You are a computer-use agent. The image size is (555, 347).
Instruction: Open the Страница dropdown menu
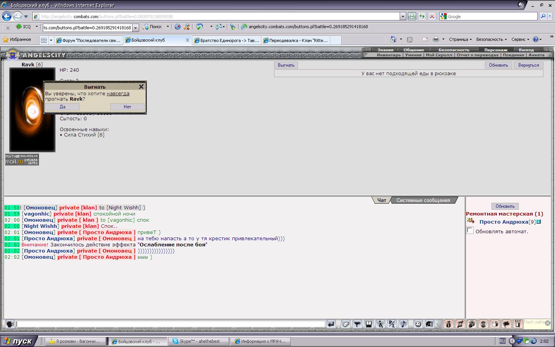point(460,39)
